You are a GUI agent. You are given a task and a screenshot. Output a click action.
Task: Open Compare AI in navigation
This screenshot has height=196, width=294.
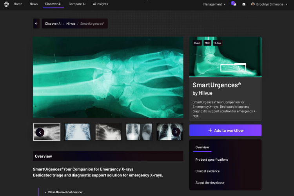click(77, 4)
